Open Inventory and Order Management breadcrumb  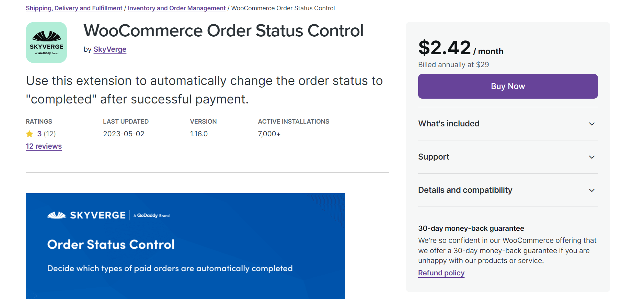(177, 8)
